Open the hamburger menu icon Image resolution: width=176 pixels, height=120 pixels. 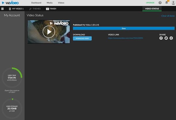pyautogui.click(x=3, y=9)
